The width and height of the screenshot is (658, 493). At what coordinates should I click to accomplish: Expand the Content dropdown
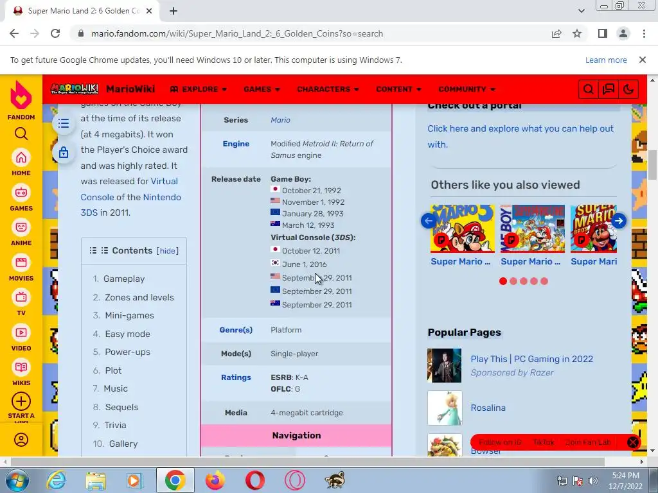click(398, 89)
